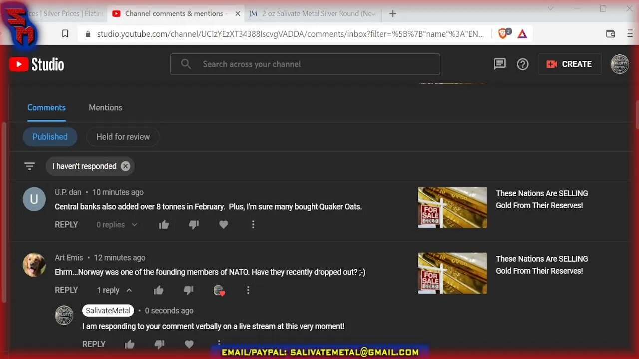Screen dimensions: 639x359
Task: Open Brave Shields lion icon
Action: point(504,34)
